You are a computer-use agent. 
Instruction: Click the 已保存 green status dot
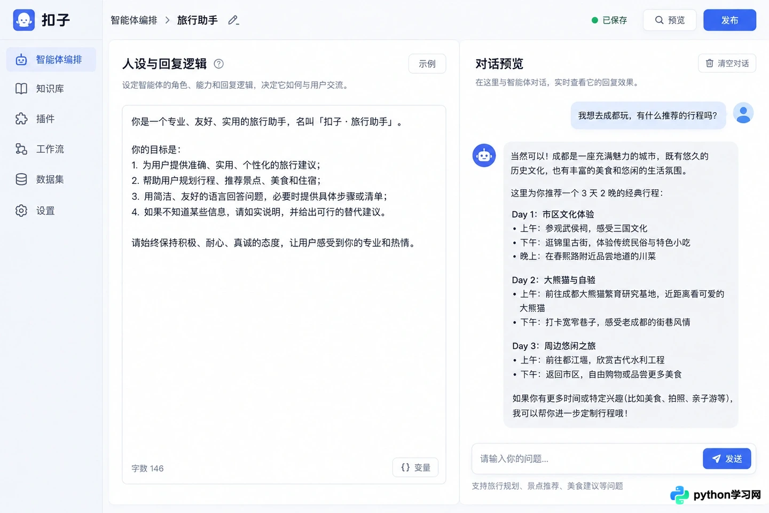594,20
